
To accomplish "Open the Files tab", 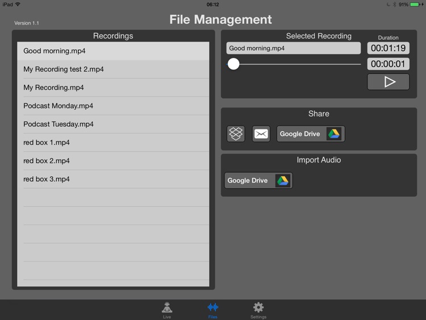I will pyautogui.click(x=213, y=310).
